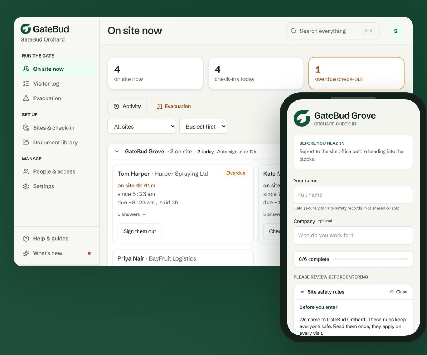Open Document library in the sidebar

(57, 142)
